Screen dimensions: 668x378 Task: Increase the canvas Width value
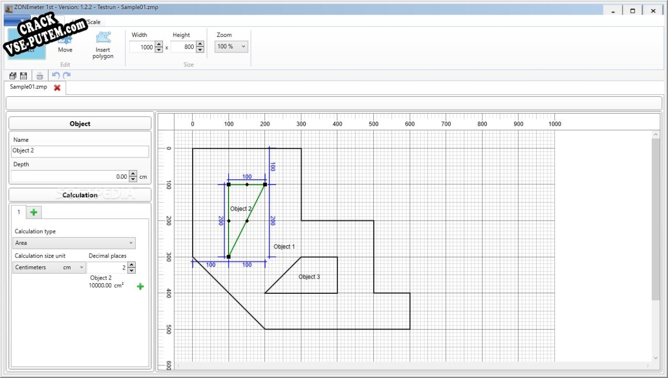coord(159,44)
